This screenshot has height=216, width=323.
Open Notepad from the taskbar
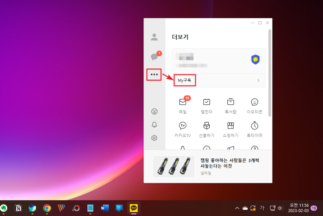[90, 208]
